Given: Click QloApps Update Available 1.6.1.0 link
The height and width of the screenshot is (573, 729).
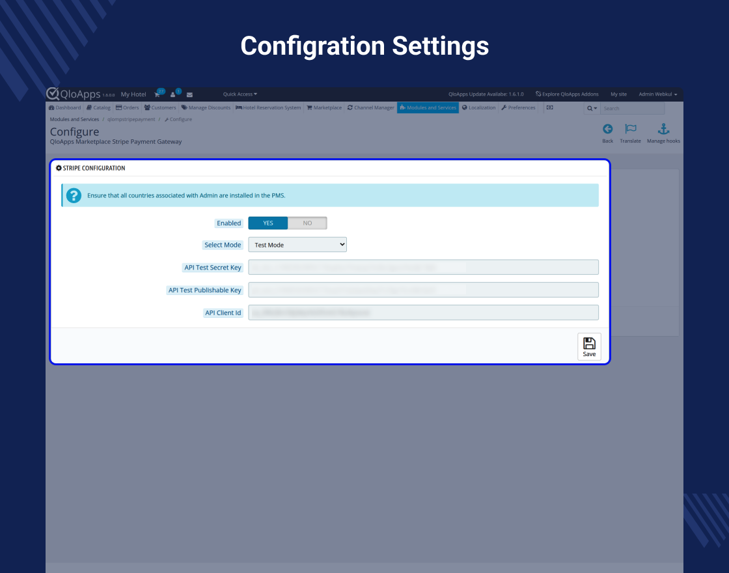Looking at the screenshot, I should coord(486,94).
